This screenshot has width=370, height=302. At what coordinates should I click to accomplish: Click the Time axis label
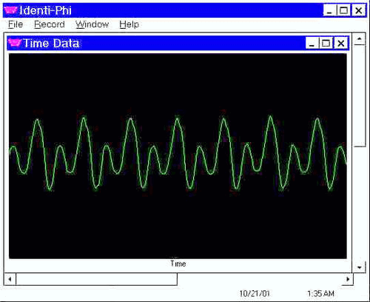pos(178,264)
